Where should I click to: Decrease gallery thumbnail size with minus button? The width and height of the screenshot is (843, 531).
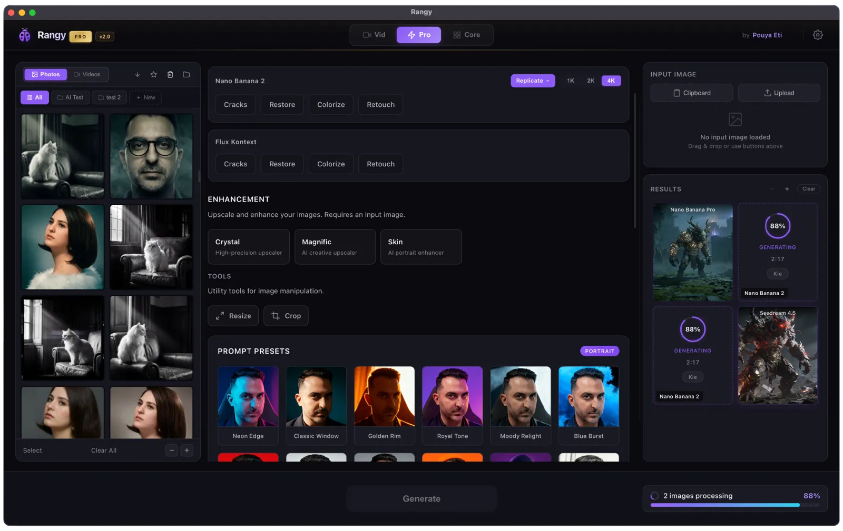171,450
